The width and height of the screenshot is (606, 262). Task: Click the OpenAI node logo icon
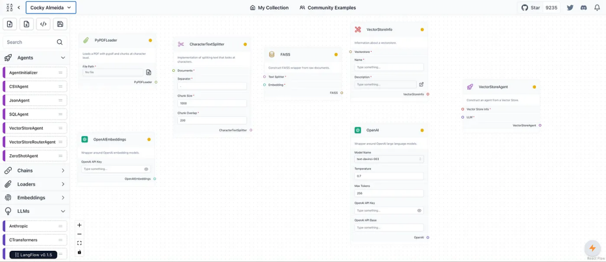(x=358, y=130)
